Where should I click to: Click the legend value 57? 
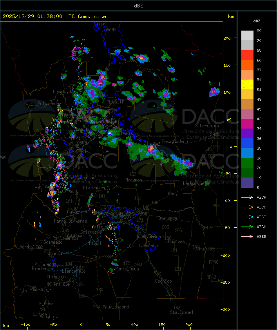point(259,70)
